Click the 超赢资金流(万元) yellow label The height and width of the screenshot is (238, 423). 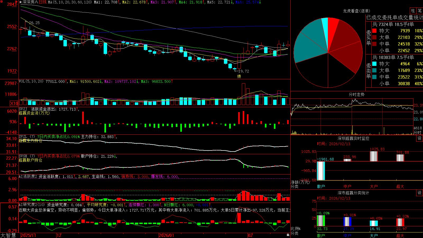tap(34, 113)
